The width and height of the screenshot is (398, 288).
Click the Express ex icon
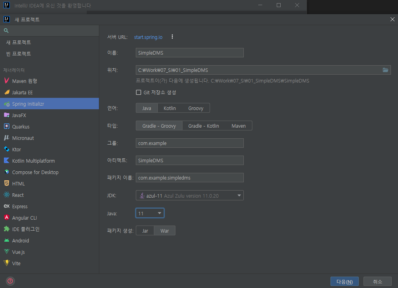pyautogui.click(x=7, y=206)
